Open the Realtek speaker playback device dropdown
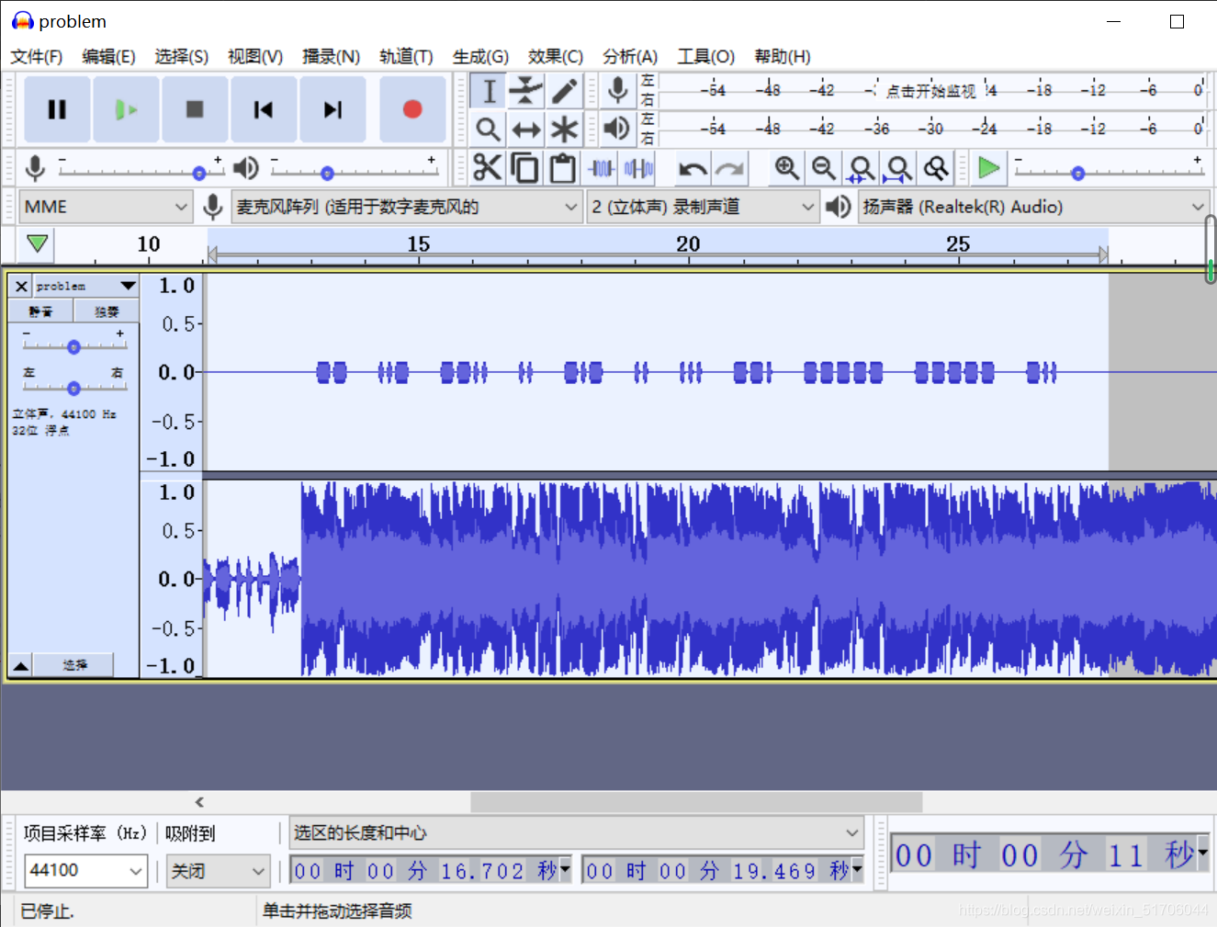 click(x=1033, y=207)
